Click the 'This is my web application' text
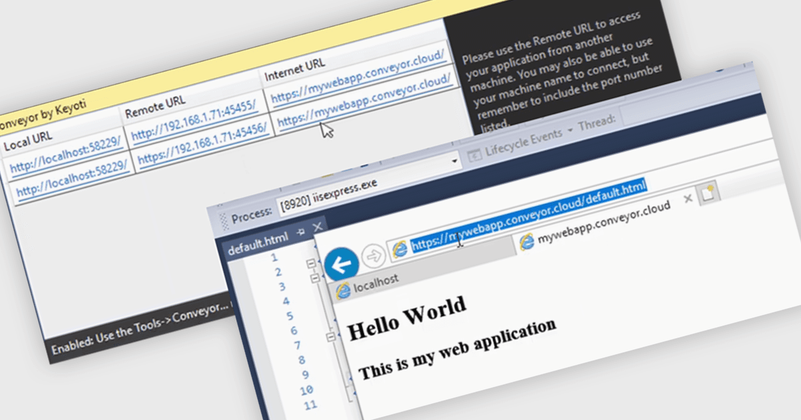Viewport: 801px width, 420px height. [457, 349]
